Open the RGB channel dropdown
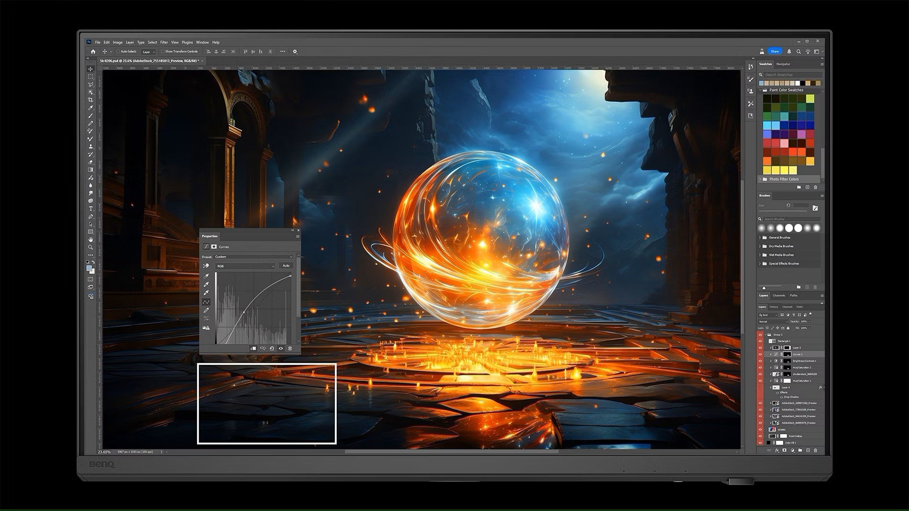The width and height of the screenshot is (909, 511). (245, 266)
